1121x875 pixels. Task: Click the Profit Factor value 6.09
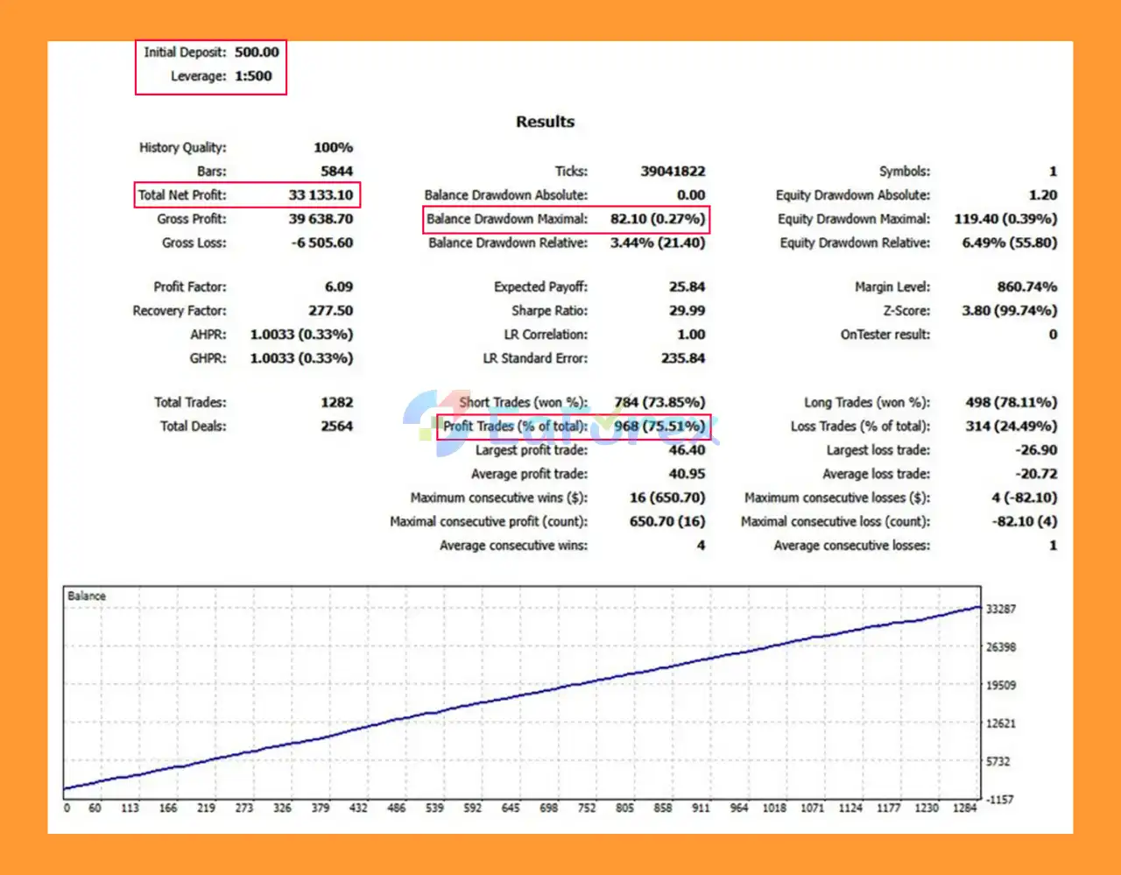338,287
